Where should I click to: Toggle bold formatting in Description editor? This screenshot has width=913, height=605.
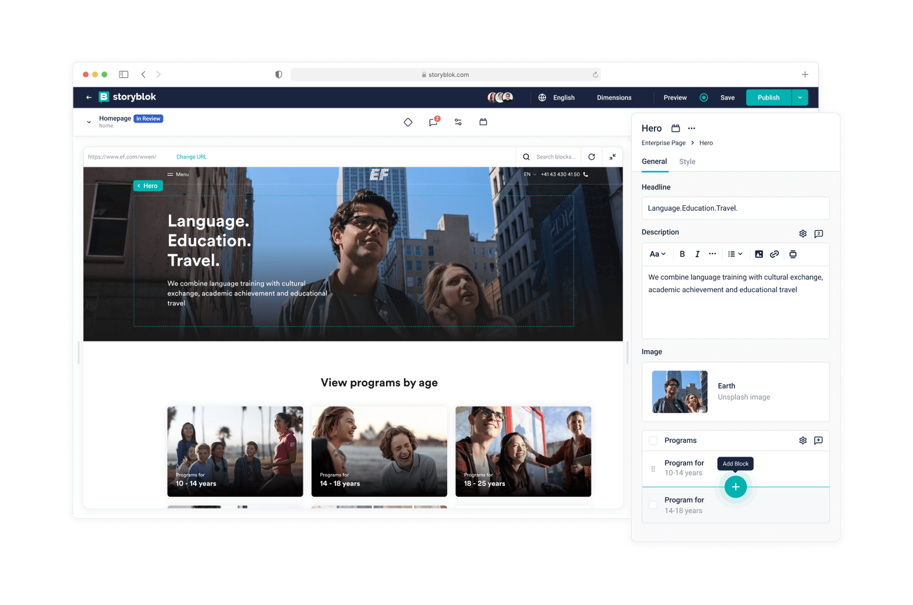point(682,254)
